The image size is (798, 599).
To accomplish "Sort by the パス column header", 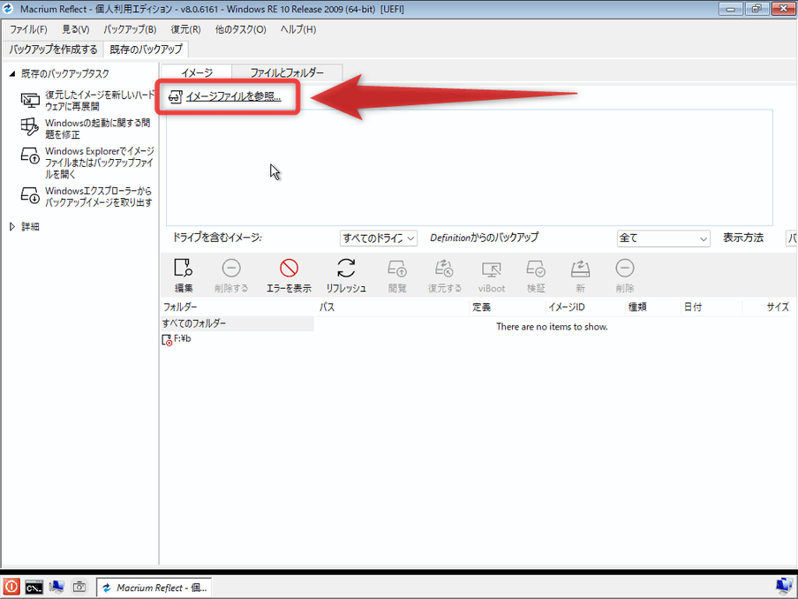I will coord(327,307).
